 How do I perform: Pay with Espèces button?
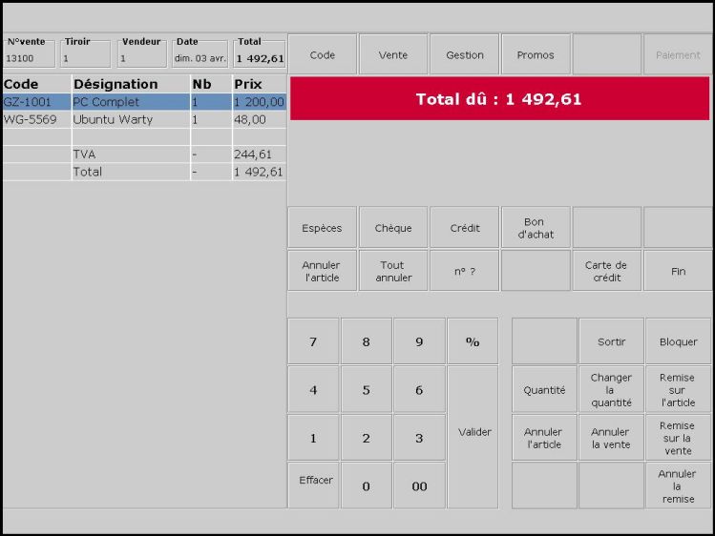coord(322,228)
